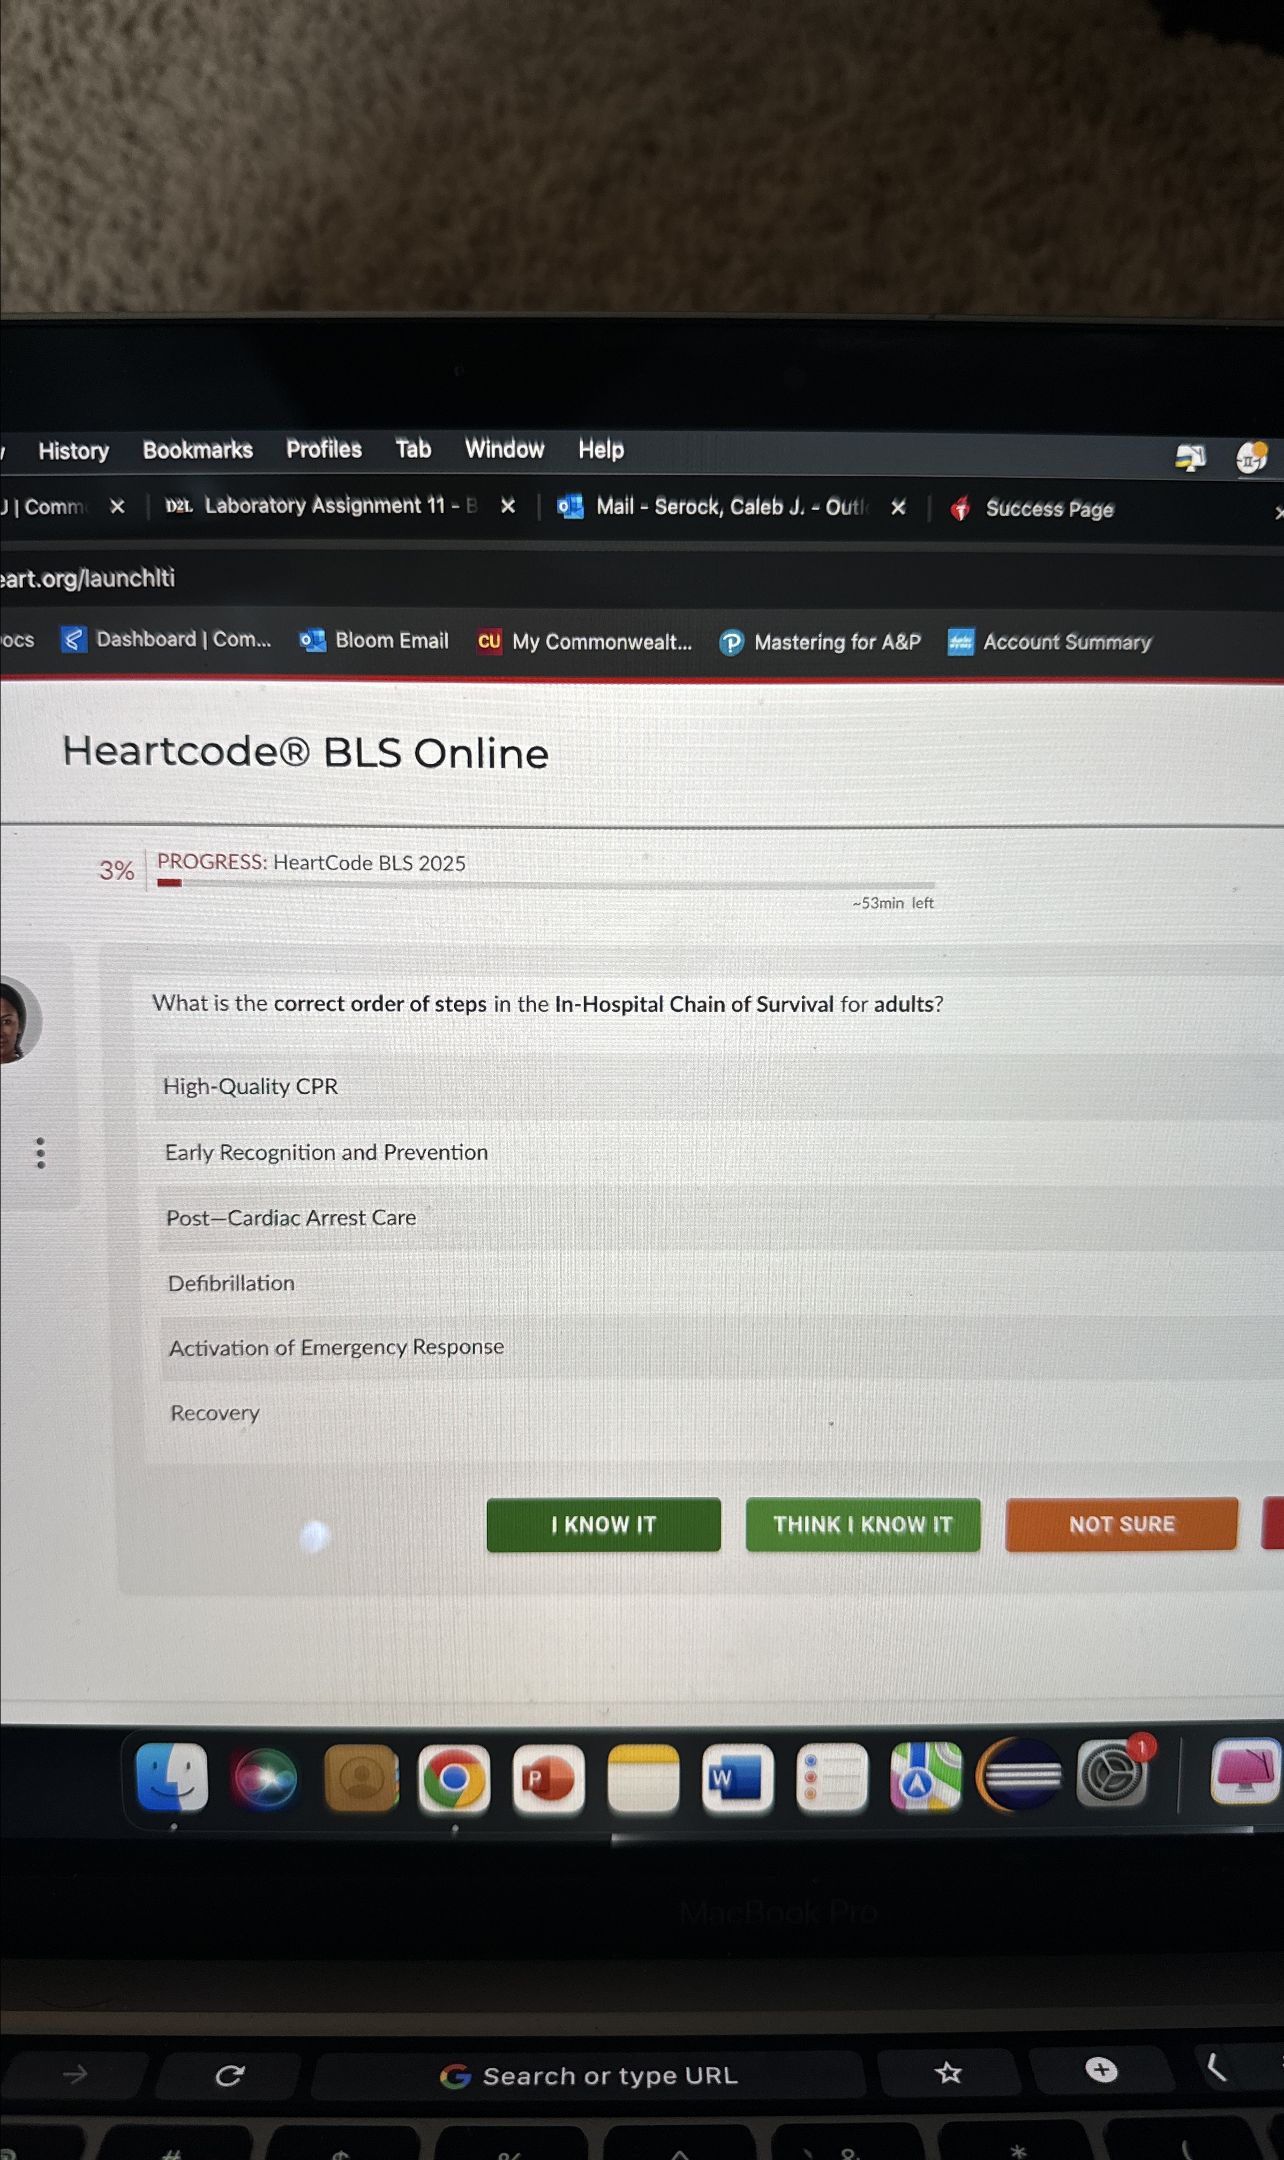This screenshot has width=1284, height=2160.
Task: Open the Bookmarks menu
Action: [x=198, y=450]
